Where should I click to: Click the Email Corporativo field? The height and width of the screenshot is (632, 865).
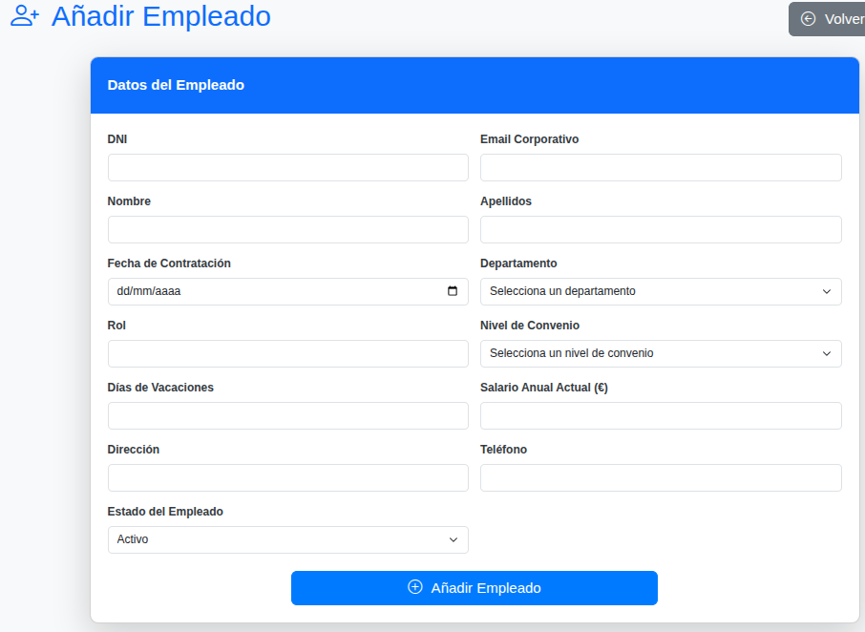[660, 168]
